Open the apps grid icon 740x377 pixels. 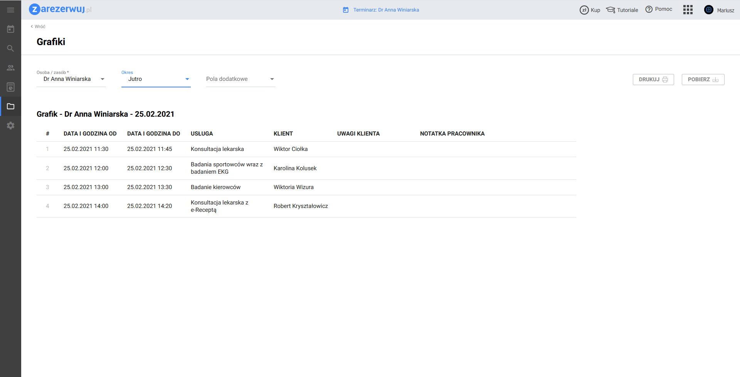coord(688,10)
